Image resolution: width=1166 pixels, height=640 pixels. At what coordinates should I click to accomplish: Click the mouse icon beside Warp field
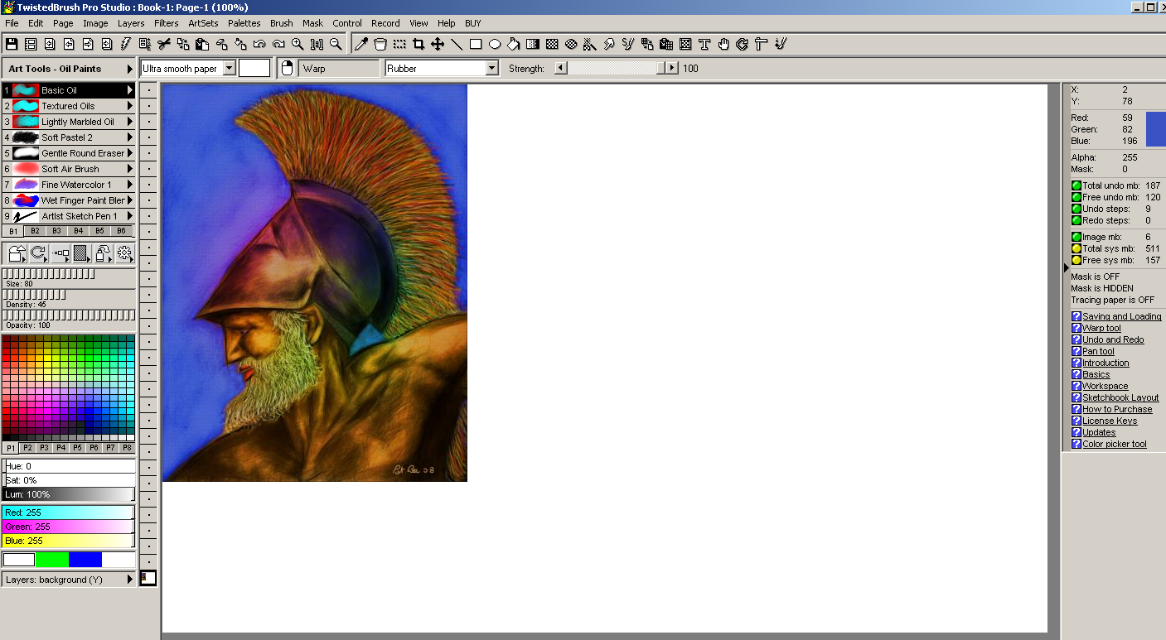pyautogui.click(x=288, y=68)
